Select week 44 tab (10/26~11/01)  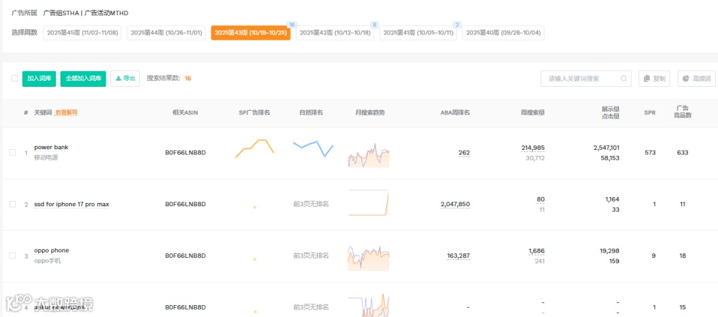pos(166,33)
